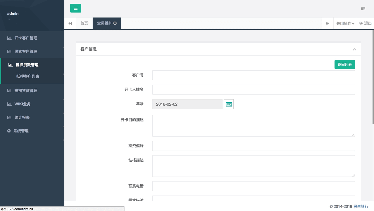Click the 开卡客户管理 chart icon
The height and width of the screenshot is (211, 374).
9,38
